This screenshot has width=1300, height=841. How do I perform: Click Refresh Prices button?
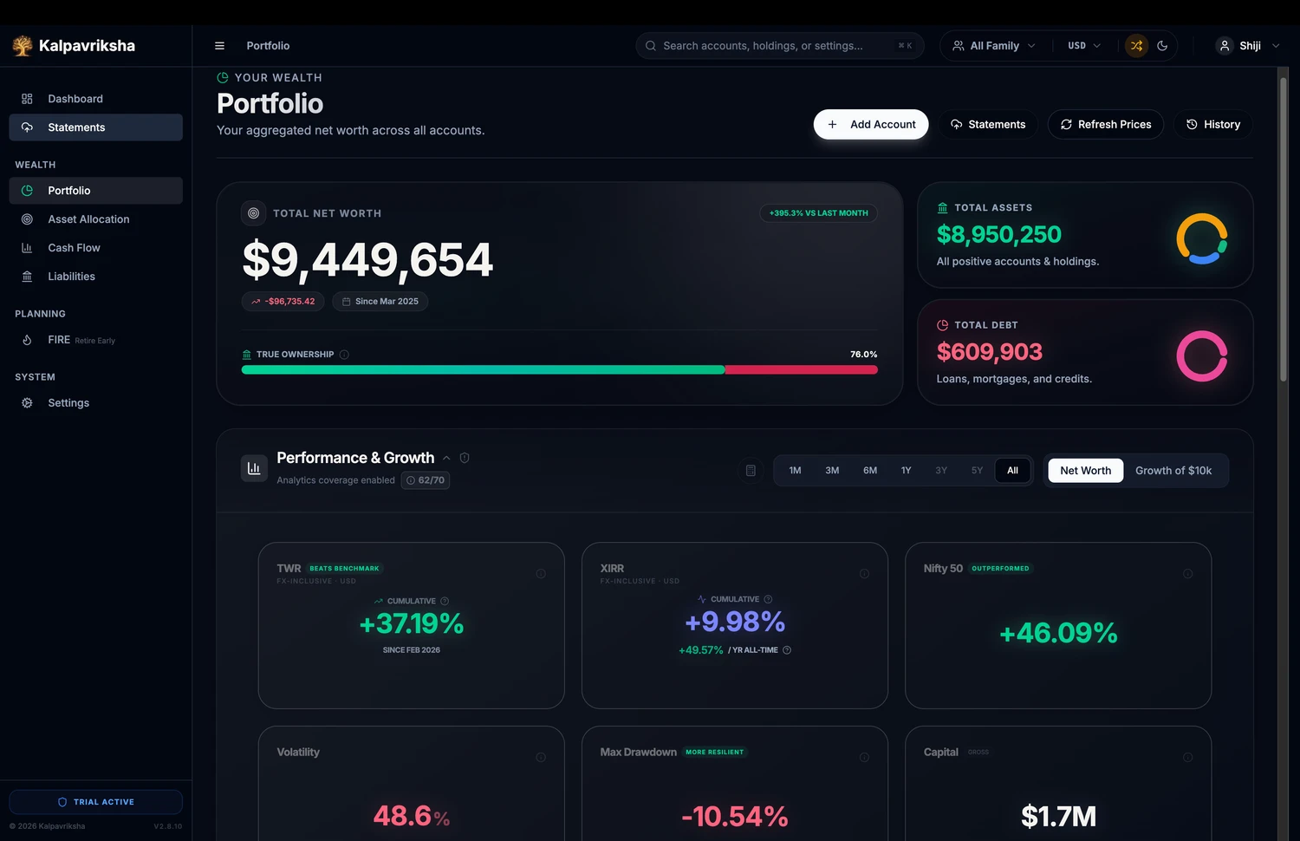tap(1106, 124)
